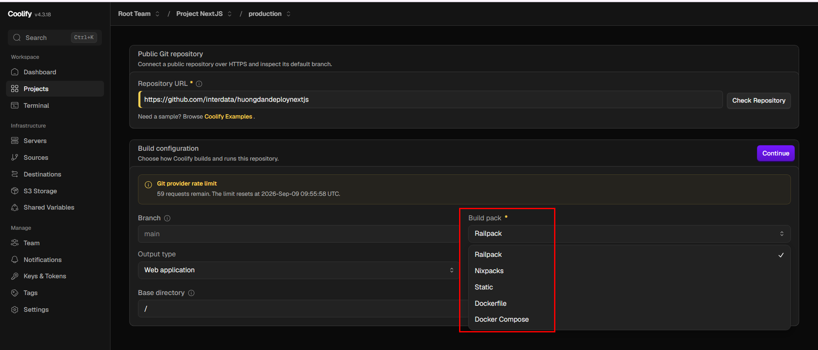Focus the Repository URL field
Image resolution: width=818 pixels, height=350 pixels.
(x=430, y=100)
